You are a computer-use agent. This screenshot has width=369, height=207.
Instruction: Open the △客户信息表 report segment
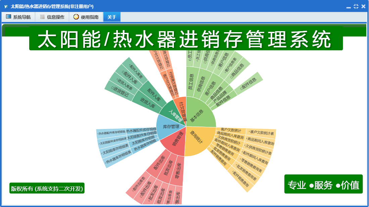231,65
